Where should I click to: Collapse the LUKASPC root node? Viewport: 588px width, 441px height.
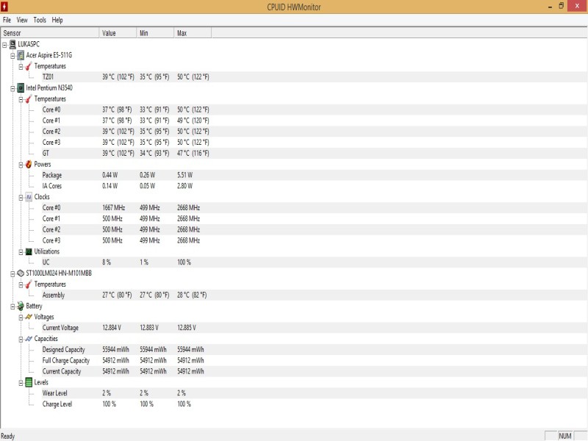tap(4, 45)
